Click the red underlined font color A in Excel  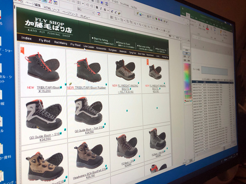(x=207, y=27)
